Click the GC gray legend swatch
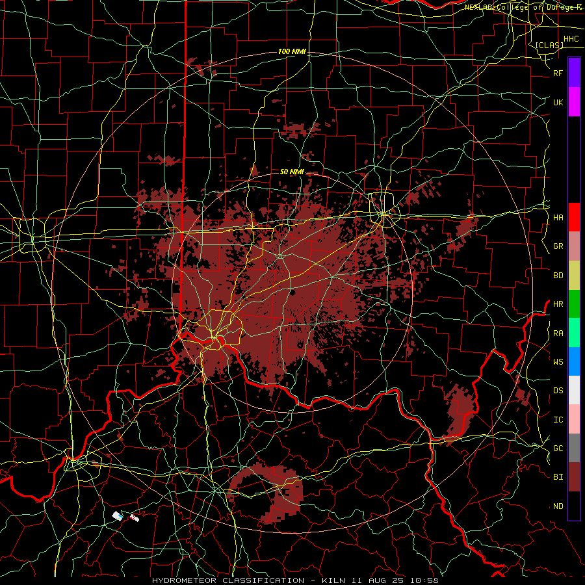This screenshot has height=585, width=585. tap(574, 448)
